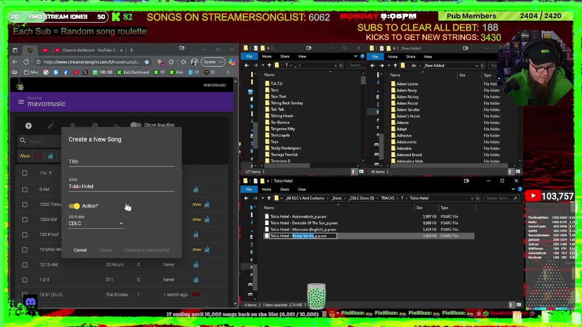Toggle the Active? switch in dialog
The image size is (582, 327).
point(74,206)
